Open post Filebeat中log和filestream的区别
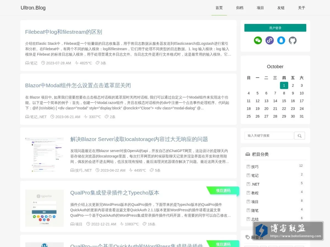The image size is (330, 247). (x=64, y=32)
